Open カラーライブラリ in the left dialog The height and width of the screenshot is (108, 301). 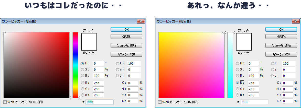point(126,54)
